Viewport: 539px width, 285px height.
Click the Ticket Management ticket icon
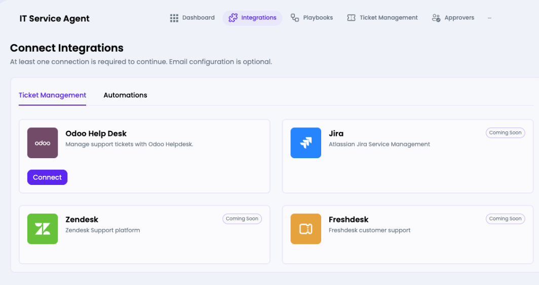[x=351, y=18]
